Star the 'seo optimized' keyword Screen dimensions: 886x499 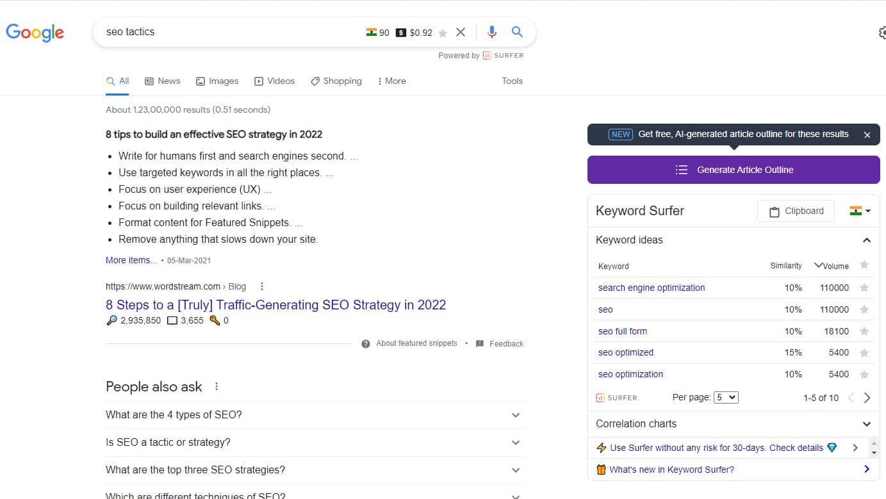864,353
